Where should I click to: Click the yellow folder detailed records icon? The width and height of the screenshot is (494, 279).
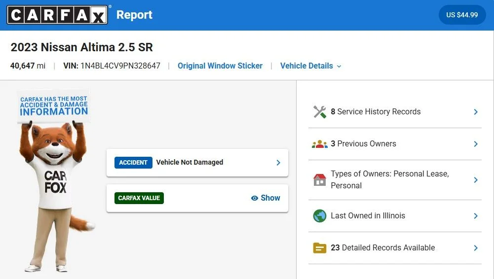(319, 248)
